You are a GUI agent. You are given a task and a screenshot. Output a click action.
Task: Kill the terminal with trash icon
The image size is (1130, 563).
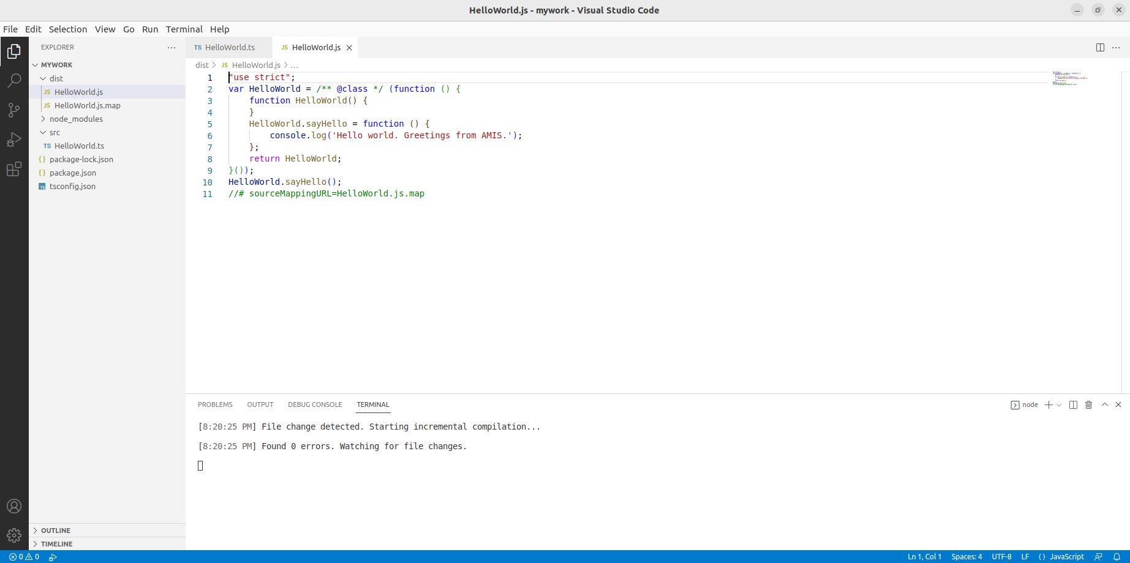click(x=1088, y=405)
